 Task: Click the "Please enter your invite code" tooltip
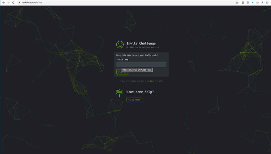point(137,70)
